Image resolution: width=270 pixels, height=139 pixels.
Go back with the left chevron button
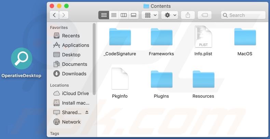[54, 15]
